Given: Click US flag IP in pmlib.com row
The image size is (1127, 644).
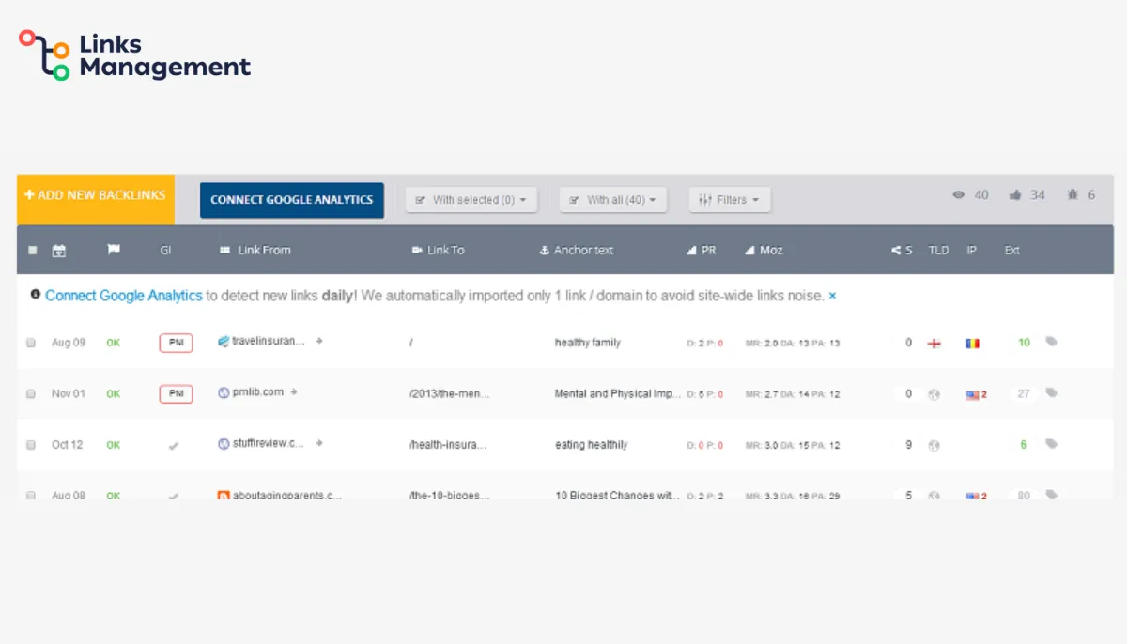Looking at the screenshot, I should point(973,395).
